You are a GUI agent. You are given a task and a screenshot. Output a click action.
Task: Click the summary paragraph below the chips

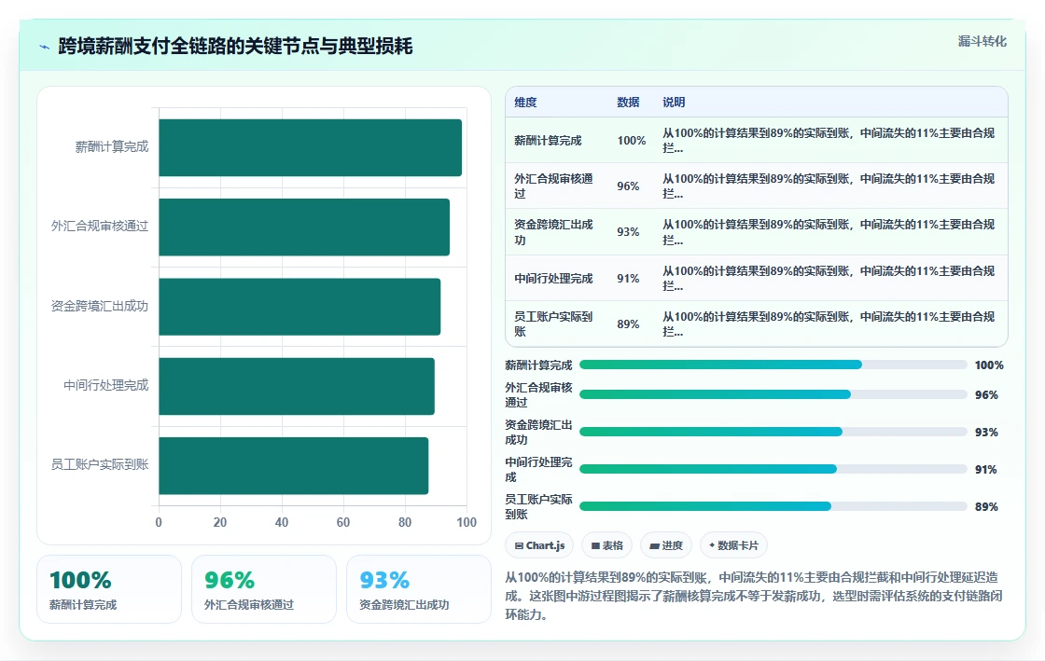point(754,596)
